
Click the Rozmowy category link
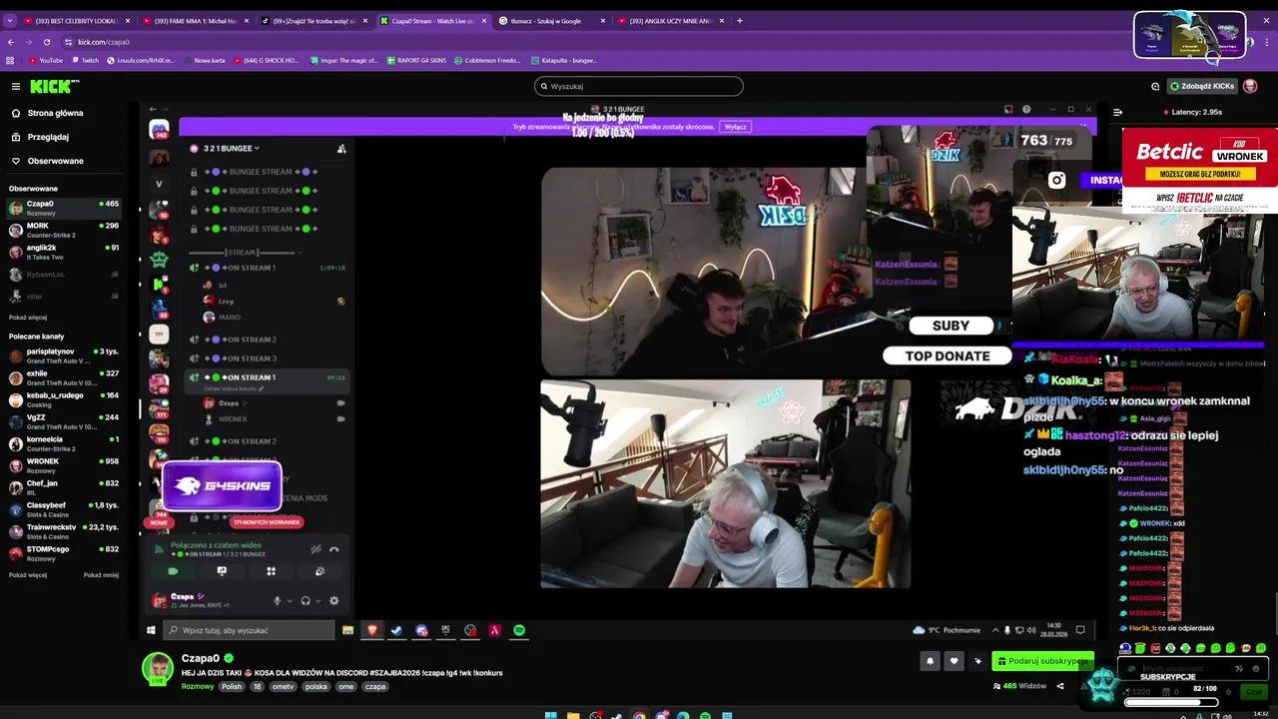click(x=198, y=686)
